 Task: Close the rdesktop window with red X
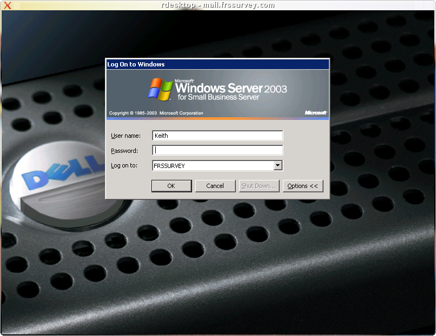8,5
